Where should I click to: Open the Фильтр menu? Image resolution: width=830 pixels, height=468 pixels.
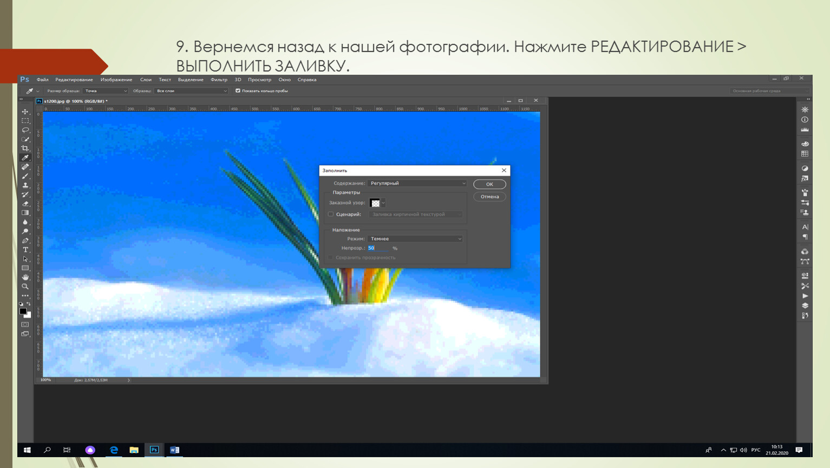[219, 80]
